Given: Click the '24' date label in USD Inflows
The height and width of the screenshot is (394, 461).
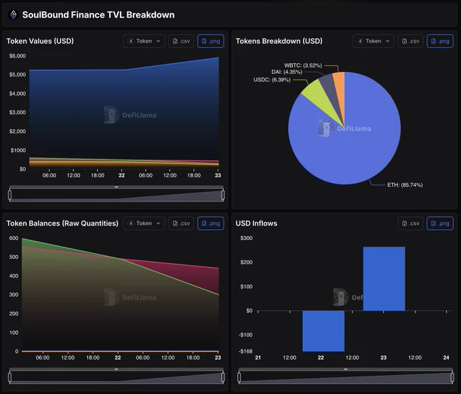Looking at the screenshot, I should [446, 357].
